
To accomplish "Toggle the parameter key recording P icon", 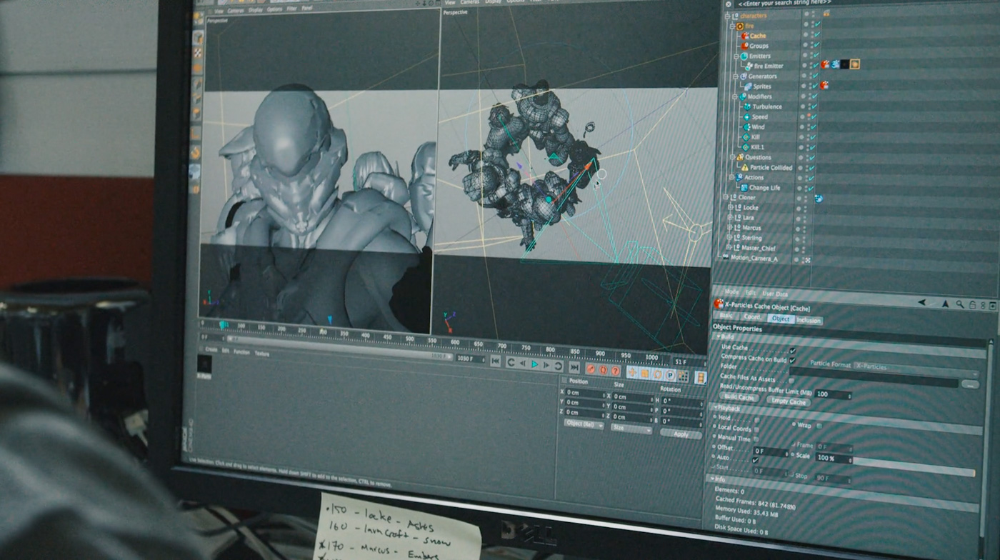I will click(x=670, y=375).
